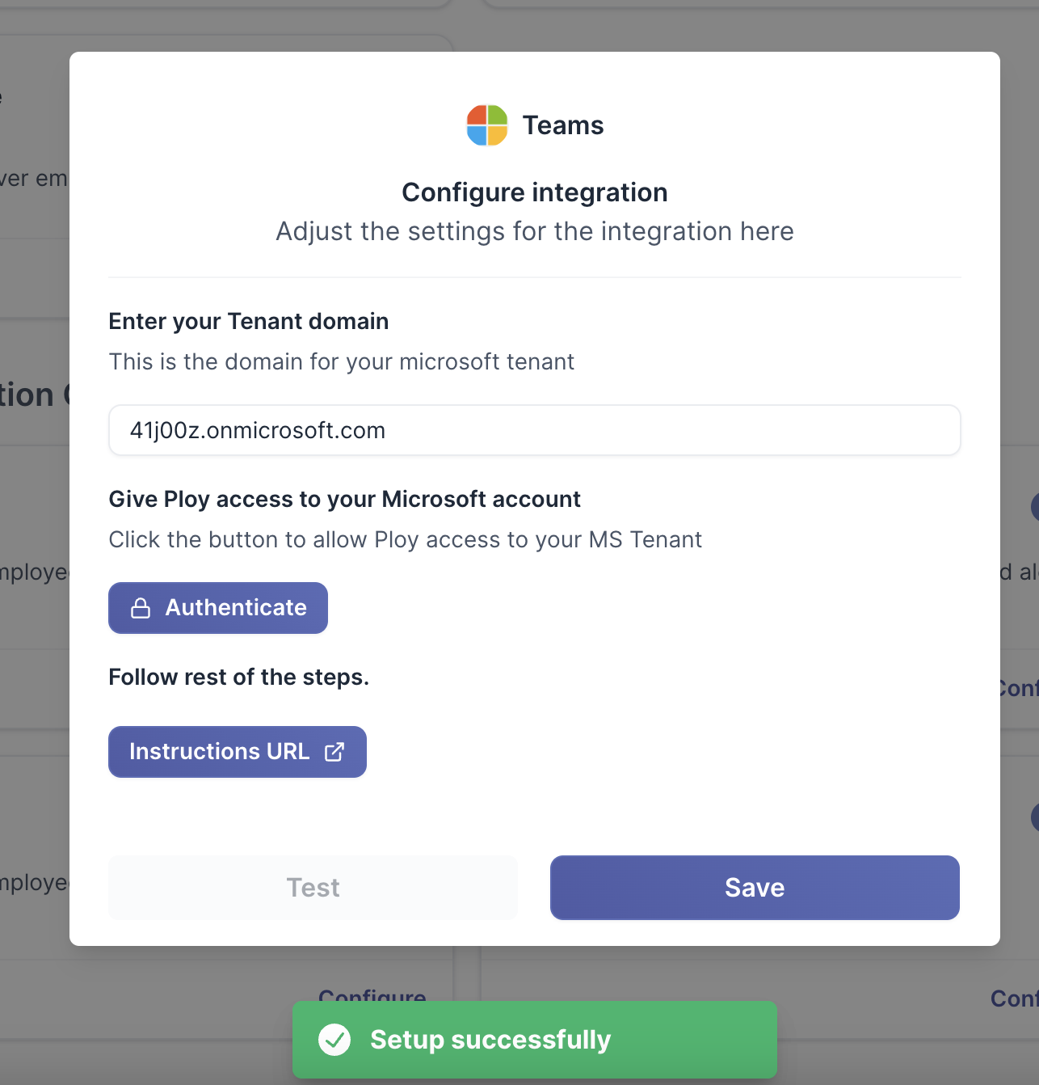1039x1085 pixels.
Task: Click the 'Enter your Tenant domain' label
Action: tap(249, 321)
